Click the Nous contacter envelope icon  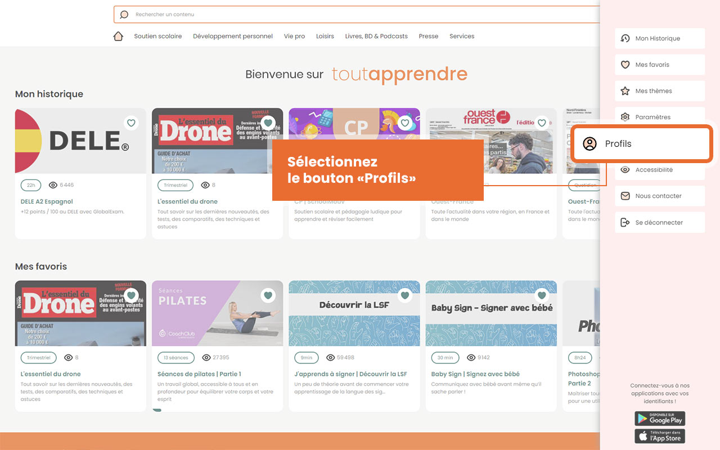[x=625, y=196]
